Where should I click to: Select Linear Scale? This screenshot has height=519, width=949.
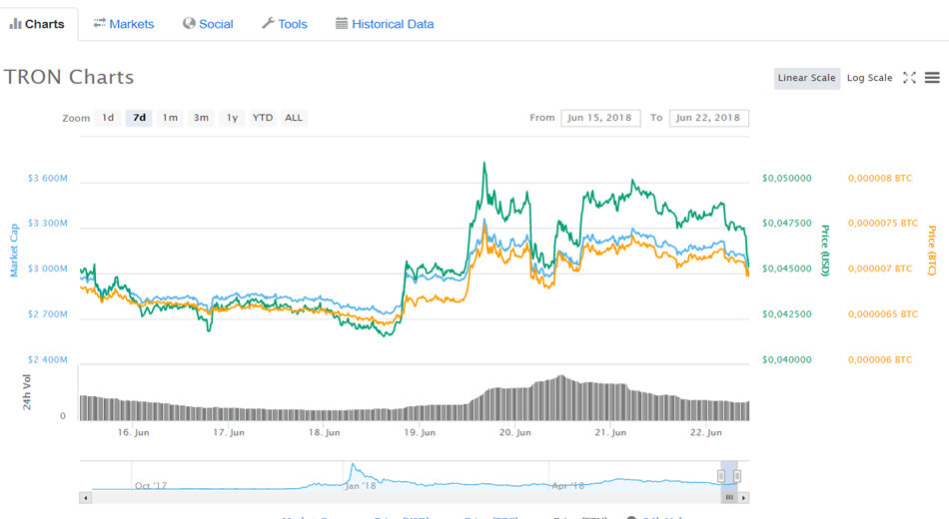tap(807, 78)
